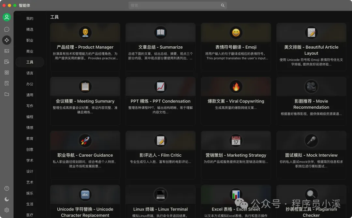The image size is (352, 218).
Task: Select the 通用 category
Action: (x=30, y=95)
